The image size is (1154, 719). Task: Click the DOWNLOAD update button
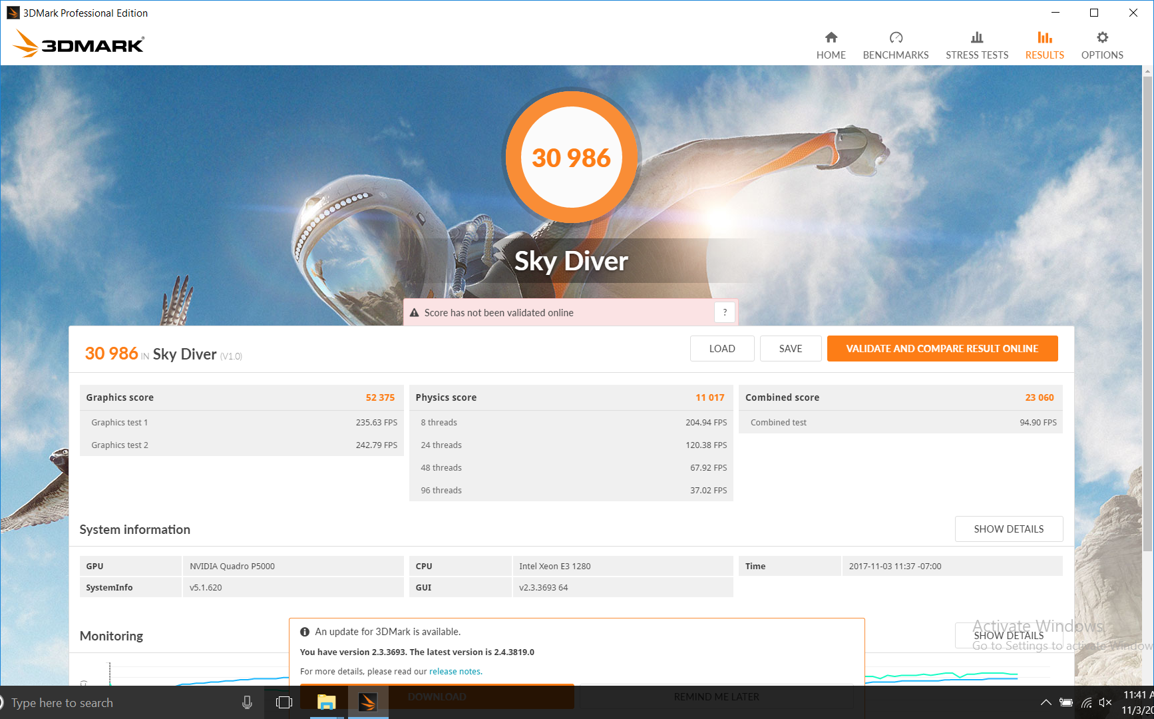point(437,696)
